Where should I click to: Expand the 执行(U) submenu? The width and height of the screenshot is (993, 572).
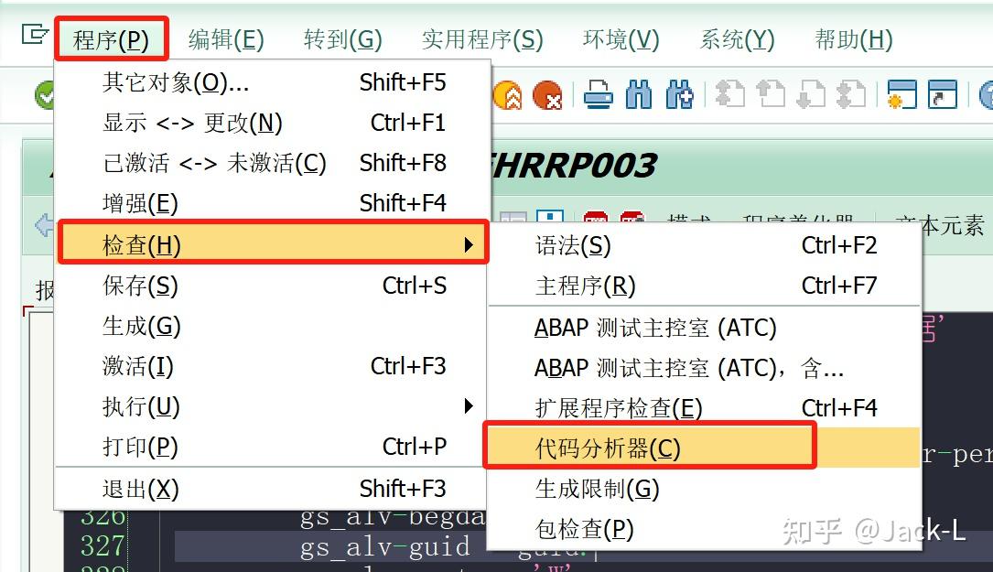[x=273, y=406]
